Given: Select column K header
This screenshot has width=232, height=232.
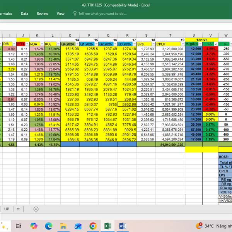Looking at the screenshot, I should [x=37, y=36].
